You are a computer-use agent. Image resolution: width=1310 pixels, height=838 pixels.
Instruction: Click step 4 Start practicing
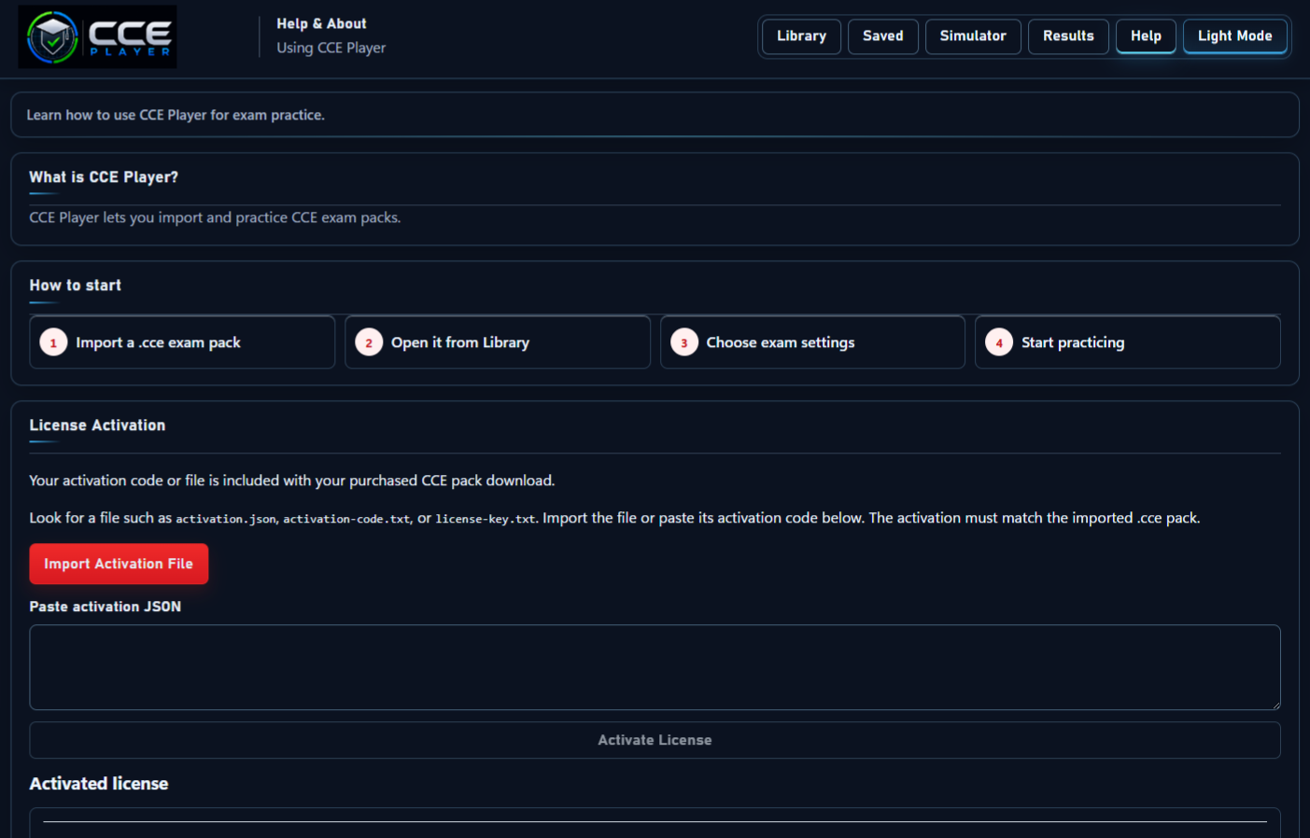point(1128,342)
